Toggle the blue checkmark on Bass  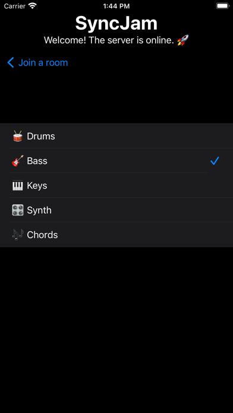(215, 161)
